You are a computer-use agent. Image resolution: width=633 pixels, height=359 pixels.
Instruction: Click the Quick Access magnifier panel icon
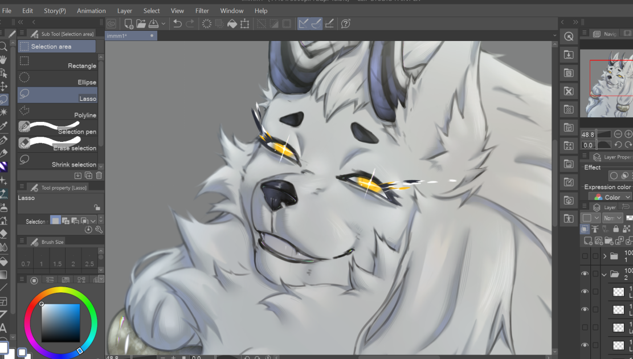pyautogui.click(x=569, y=36)
